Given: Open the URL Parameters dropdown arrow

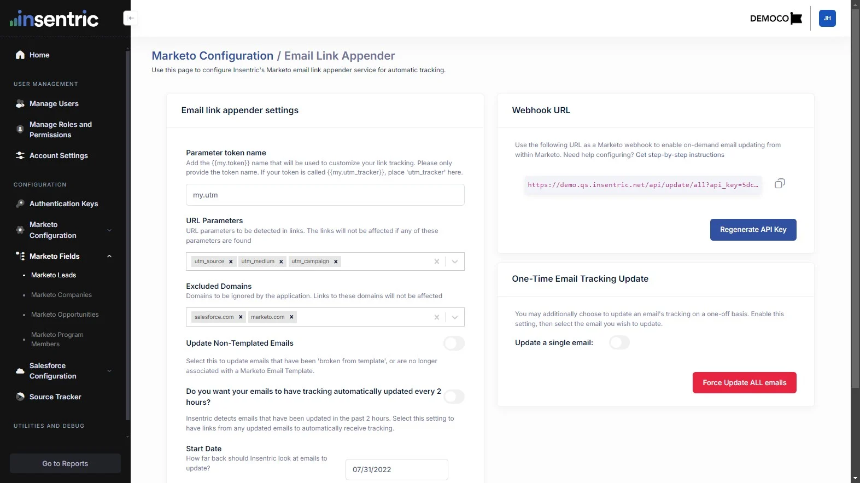Looking at the screenshot, I should pyautogui.click(x=455, y=261).
